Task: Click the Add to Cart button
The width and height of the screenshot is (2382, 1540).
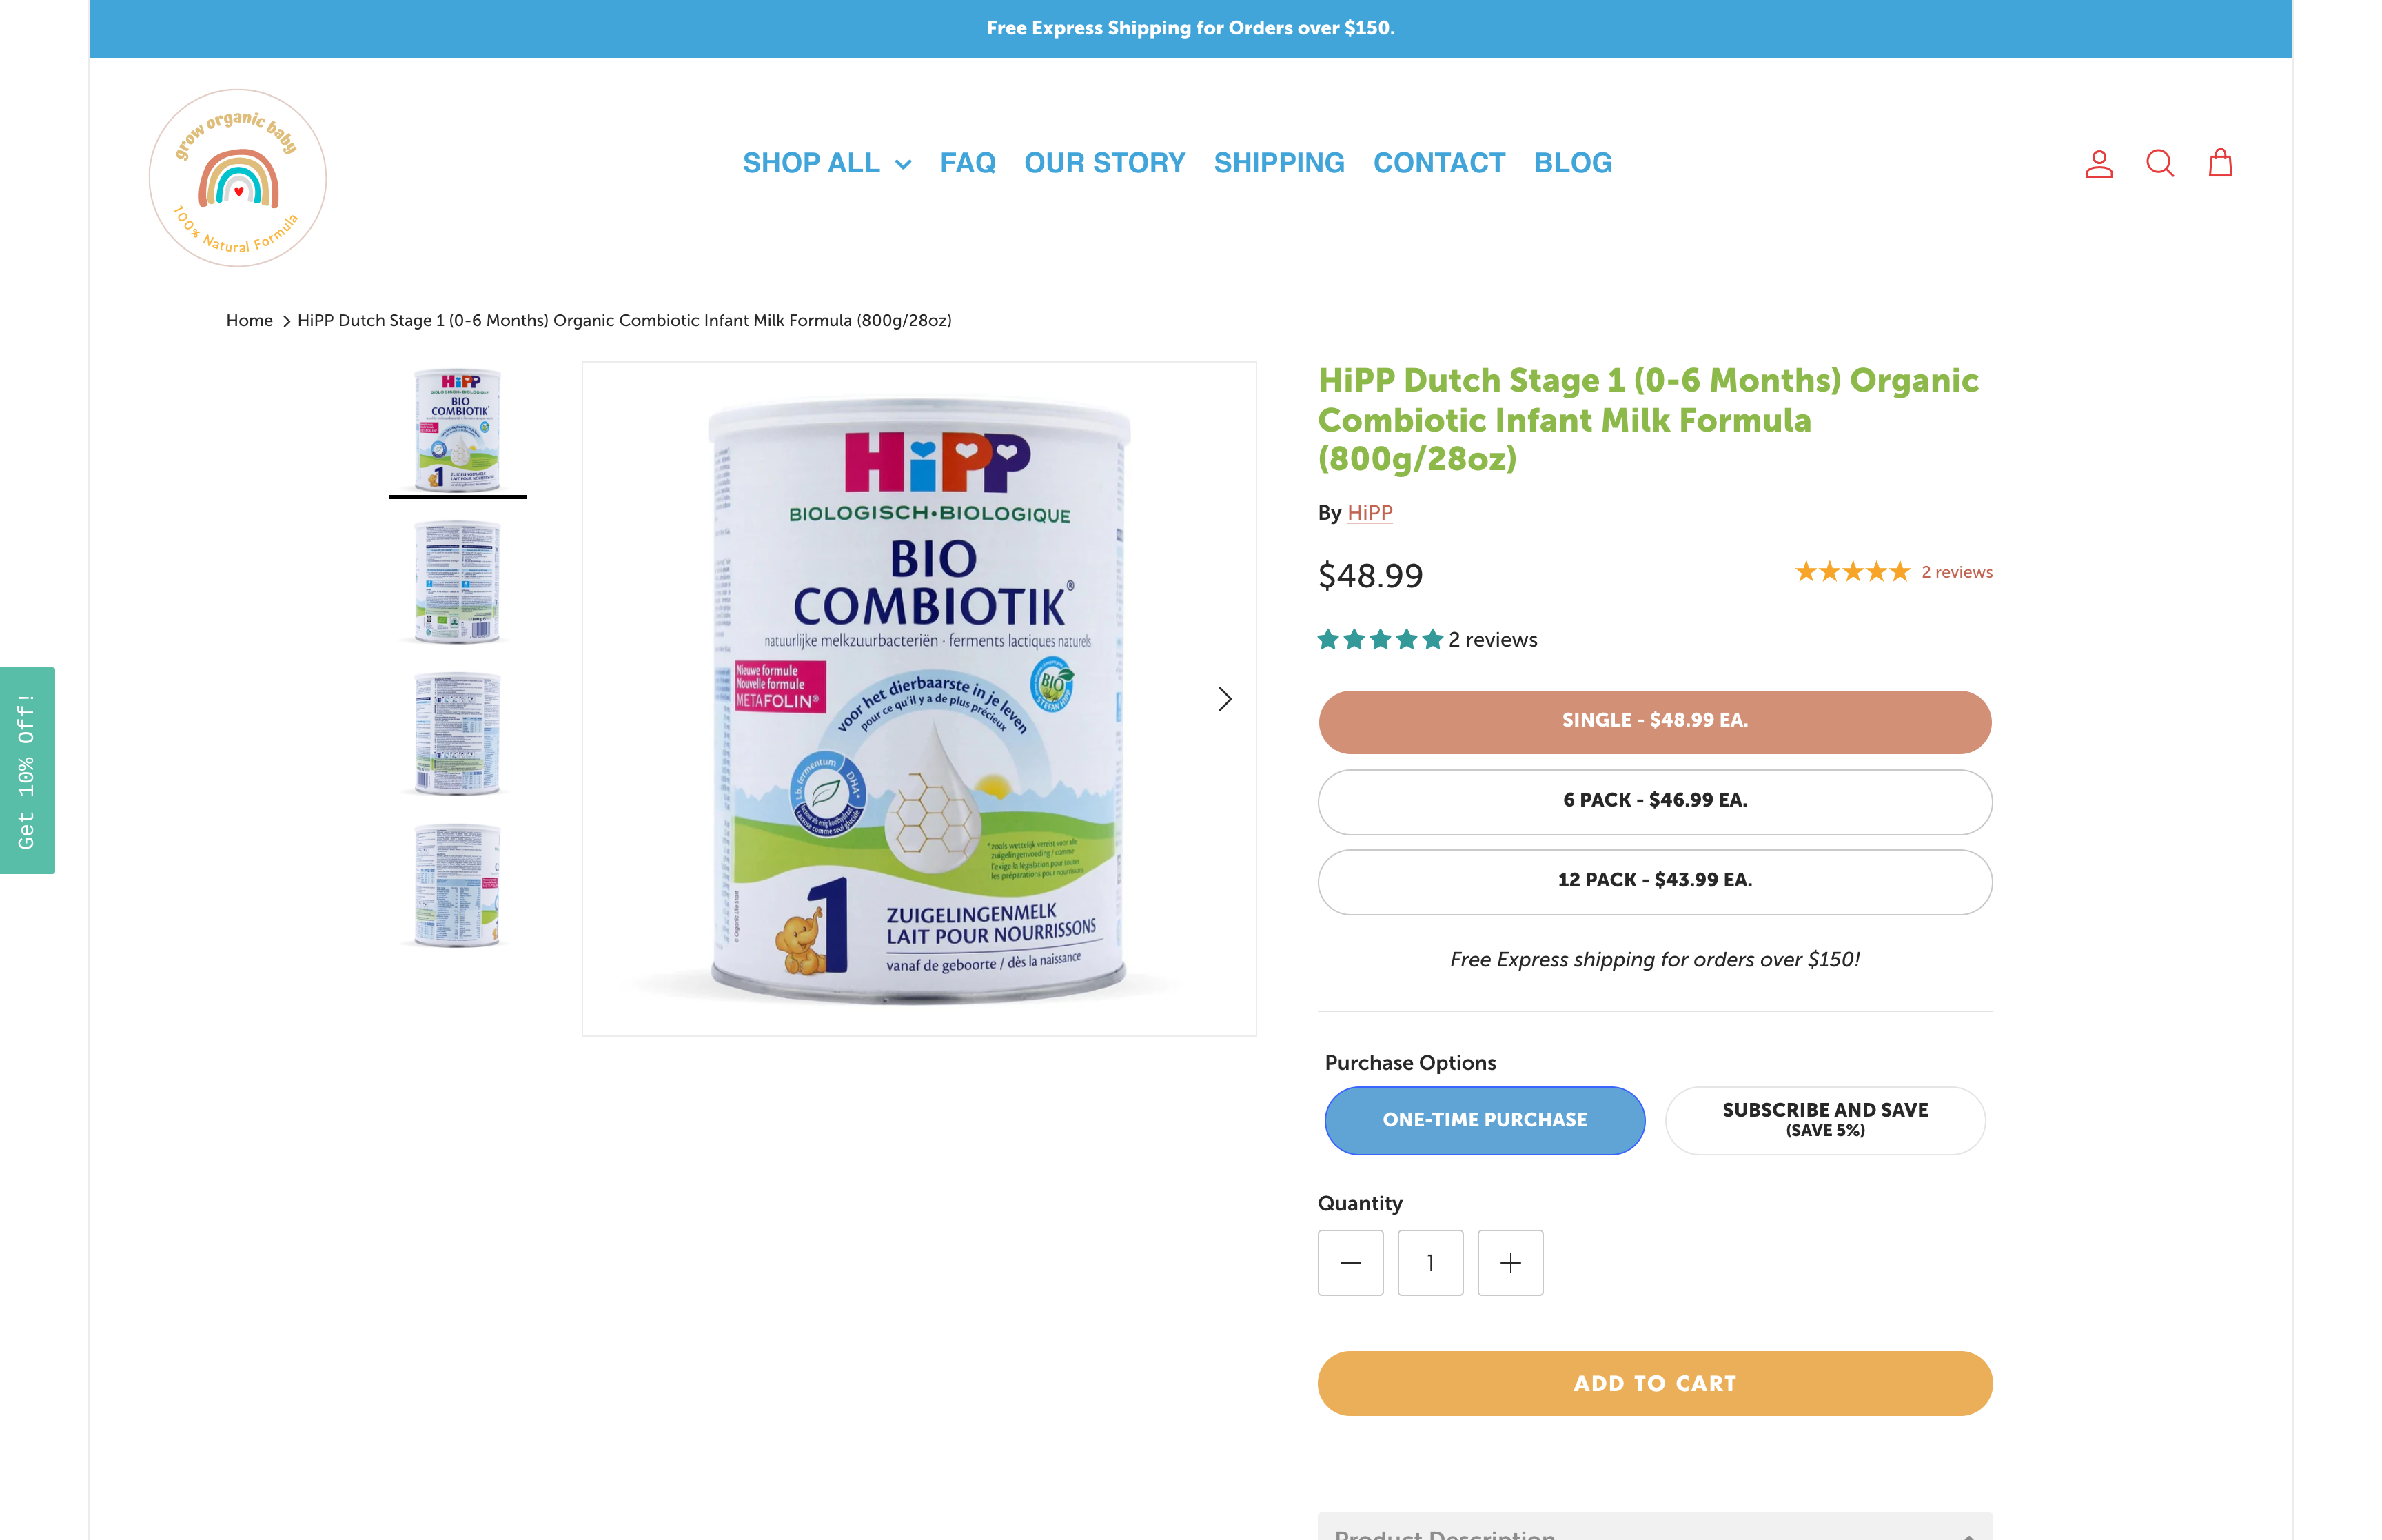Action: pos(1654,1383)
